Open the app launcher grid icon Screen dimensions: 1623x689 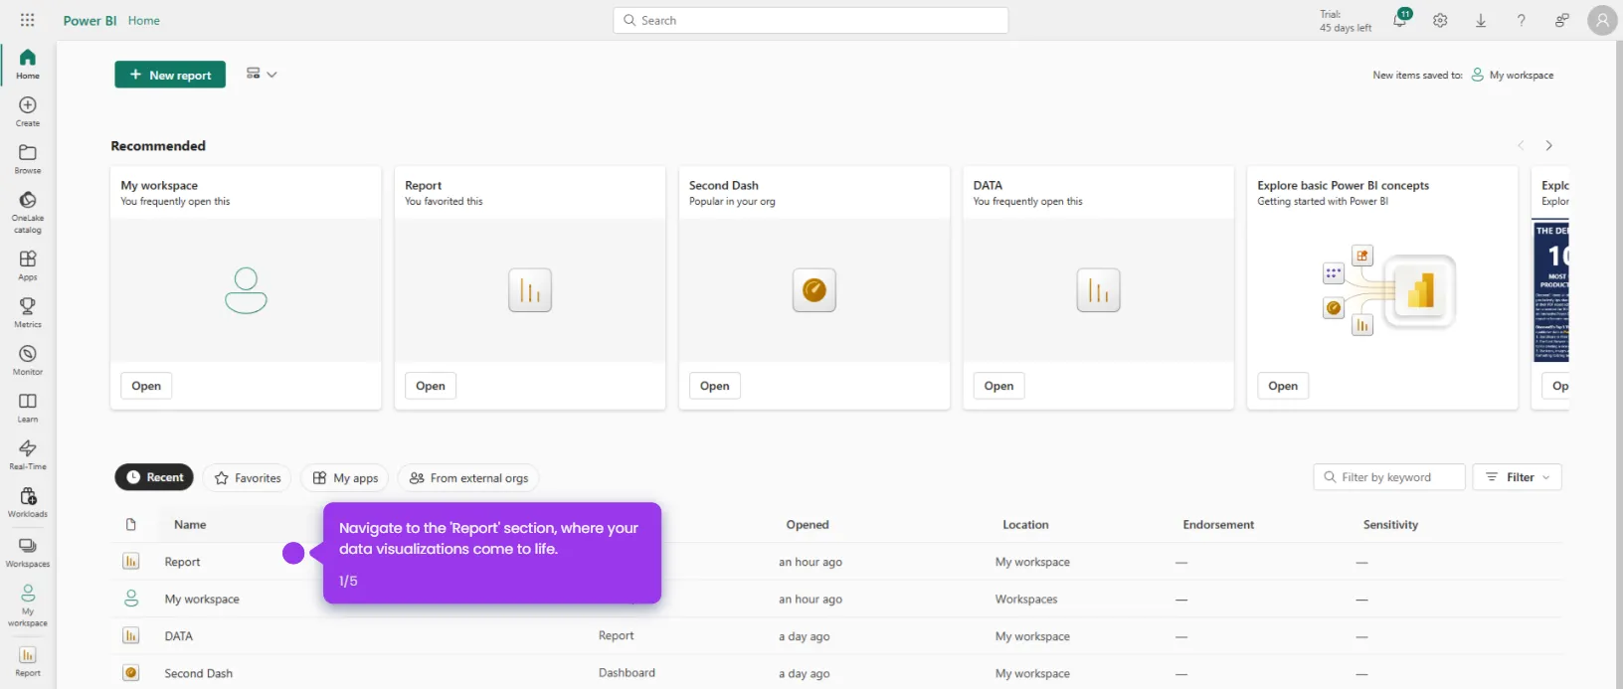point(28,20)
